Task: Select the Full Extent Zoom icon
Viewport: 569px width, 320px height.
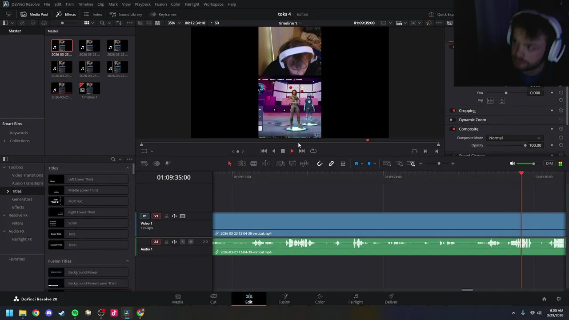Action: pyautogui.click(x=387, y=164)
